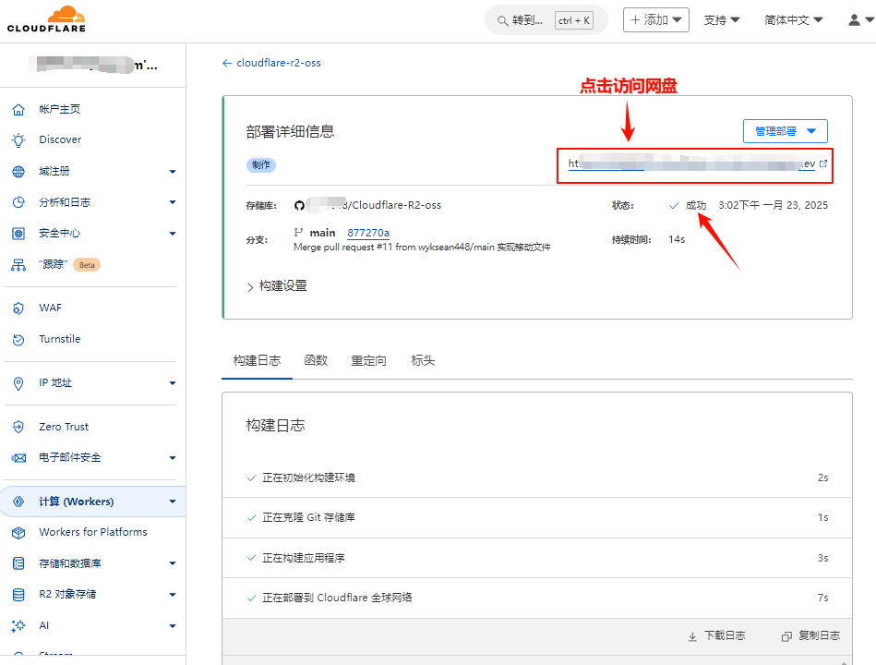This screenshot has height=665, width=876.
Task: Click the 下载日志 download icon
Action: click(x=692, y=636)
